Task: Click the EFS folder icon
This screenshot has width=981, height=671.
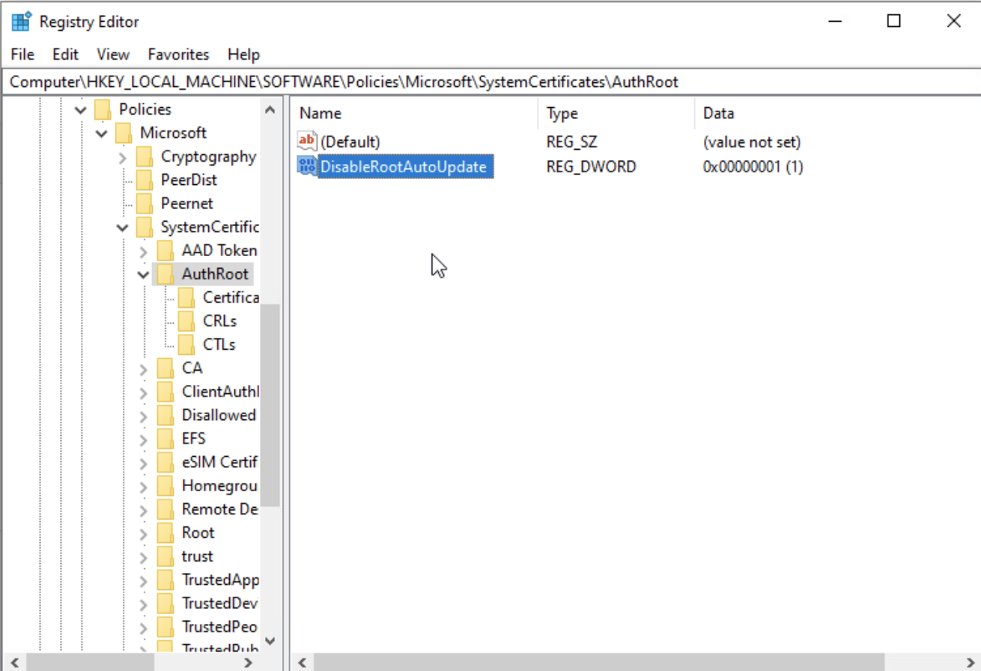Action: (165, 438)
